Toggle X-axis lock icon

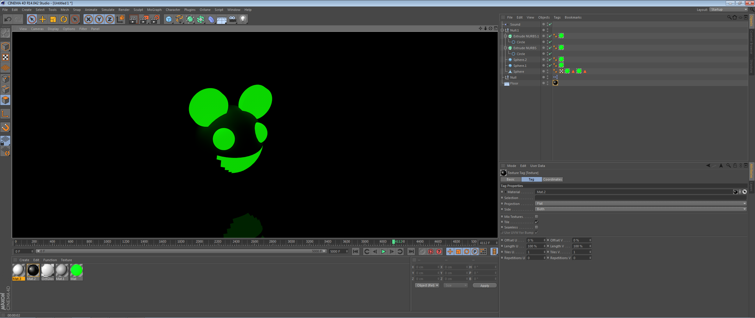tap(88, 19)
